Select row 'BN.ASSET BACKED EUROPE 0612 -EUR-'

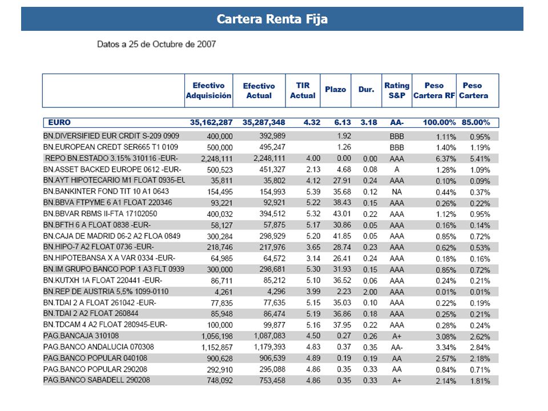271,170
